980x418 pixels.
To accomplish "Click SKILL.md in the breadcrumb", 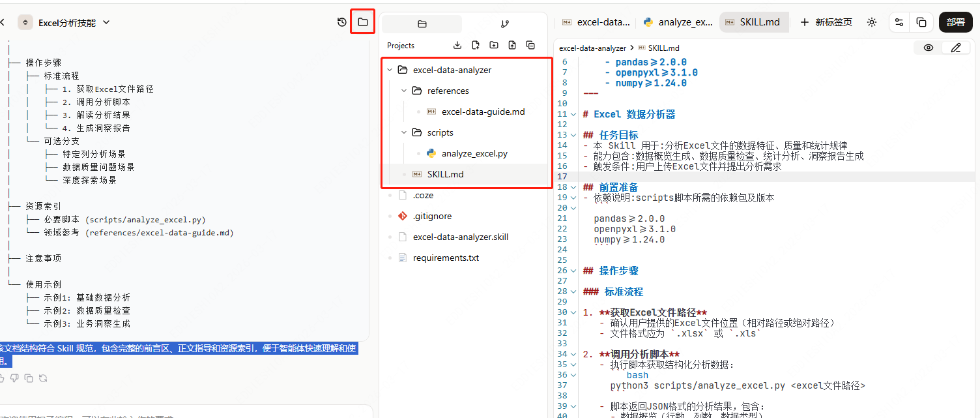I will 663,48.
